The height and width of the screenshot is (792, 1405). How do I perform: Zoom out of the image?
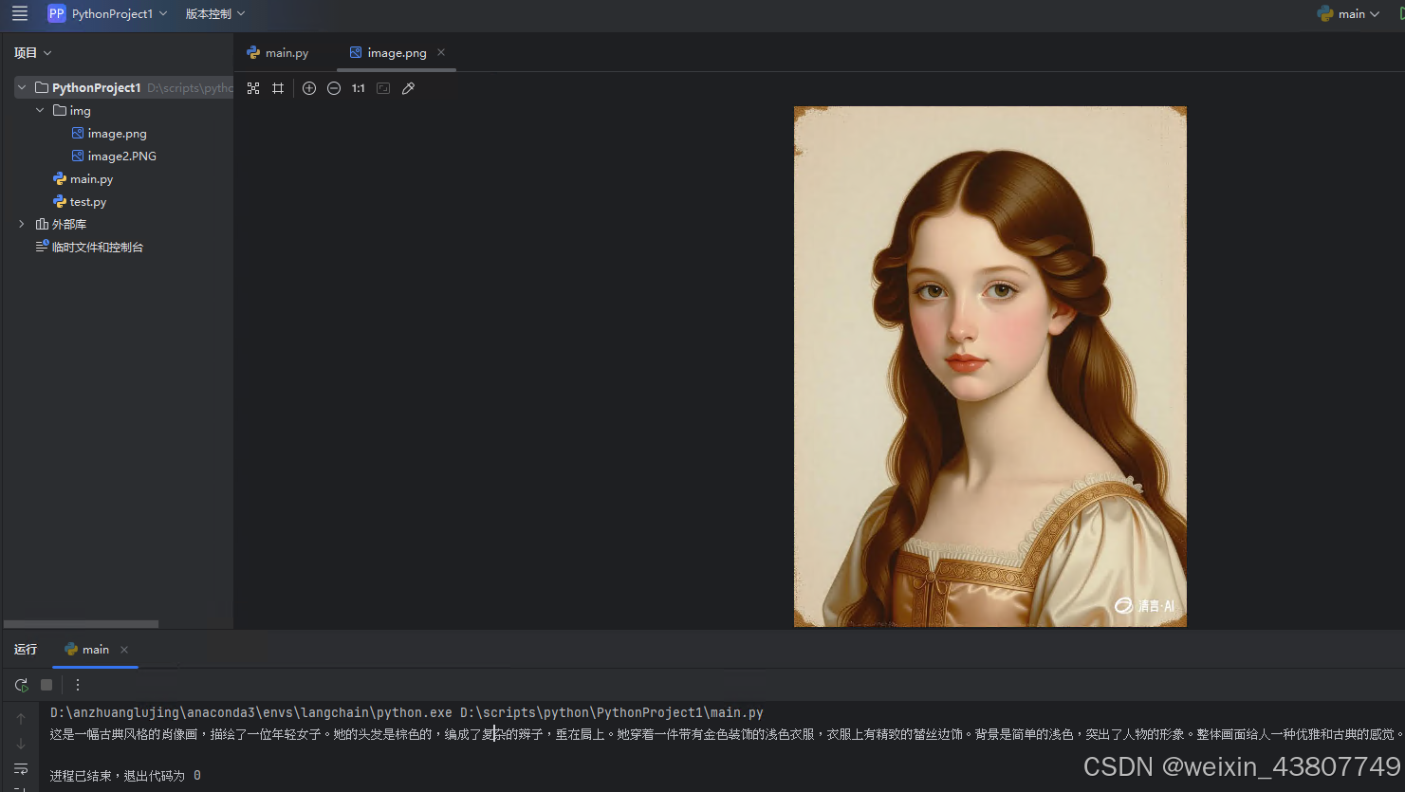334,88
